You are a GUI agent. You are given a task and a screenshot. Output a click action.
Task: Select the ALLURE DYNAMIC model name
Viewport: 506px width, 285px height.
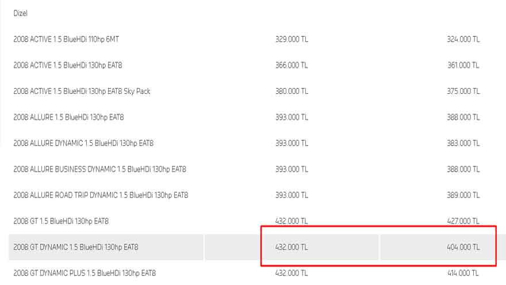(x=83, y=143)
